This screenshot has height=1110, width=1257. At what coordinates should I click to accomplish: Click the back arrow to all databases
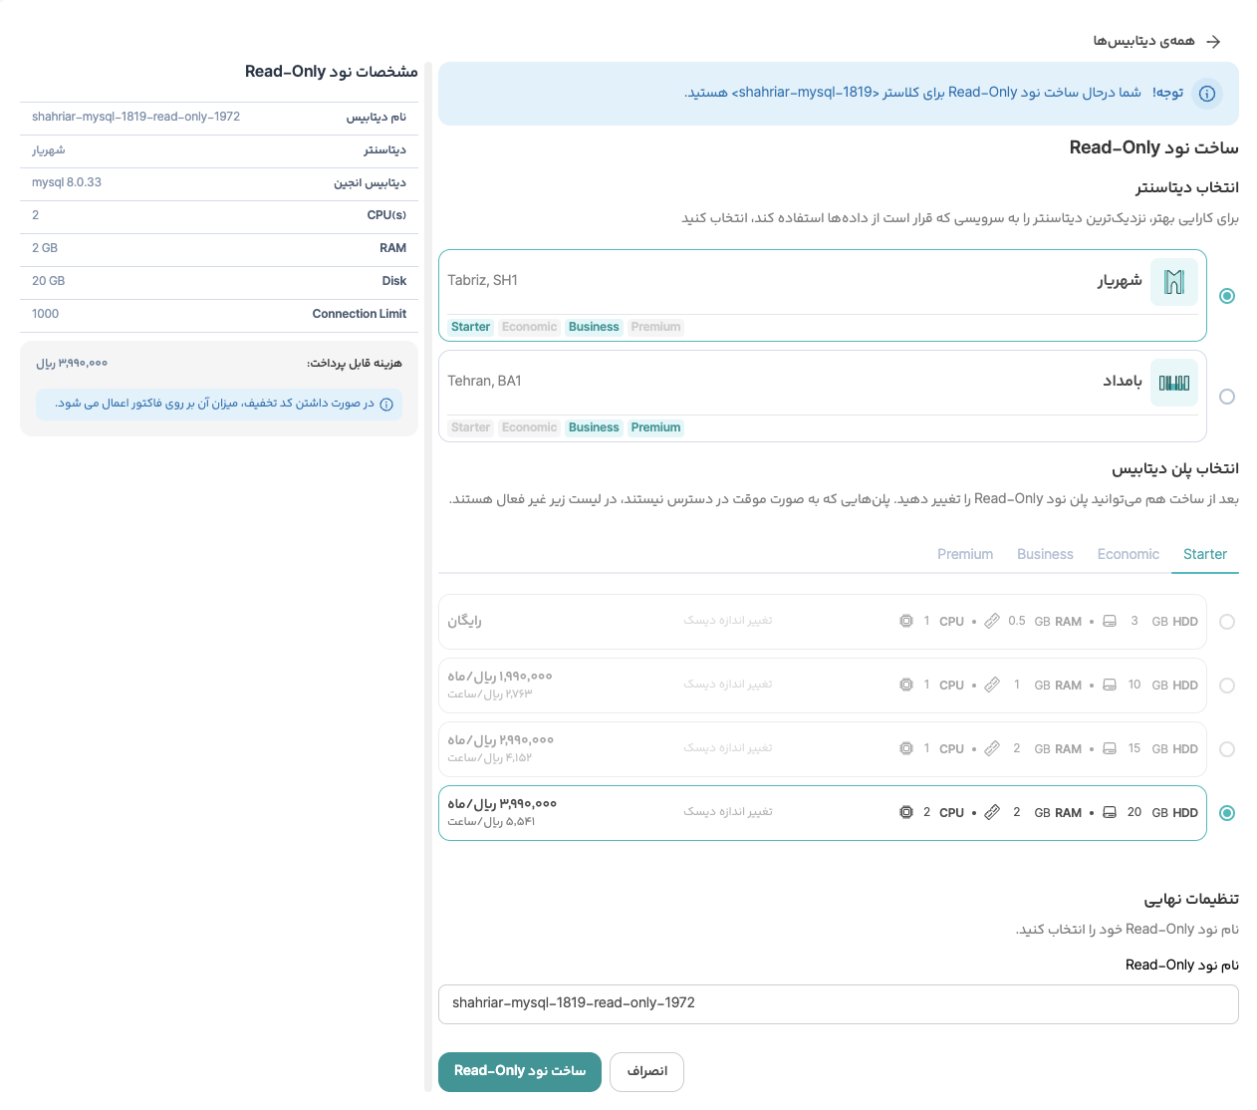(1213, 42)
